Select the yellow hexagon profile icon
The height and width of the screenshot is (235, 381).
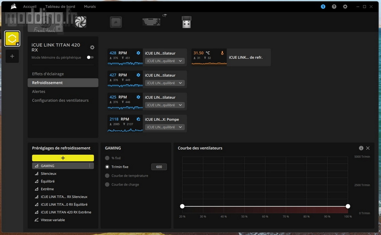[12, 38]
